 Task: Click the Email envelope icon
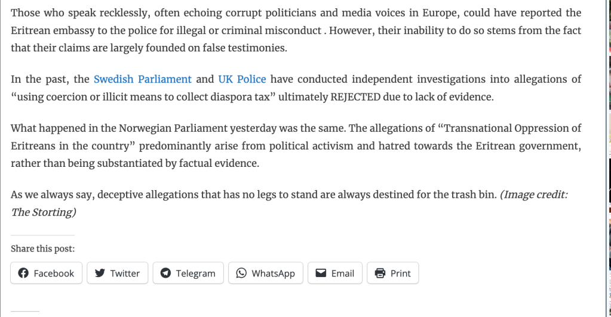click(321, 273)
